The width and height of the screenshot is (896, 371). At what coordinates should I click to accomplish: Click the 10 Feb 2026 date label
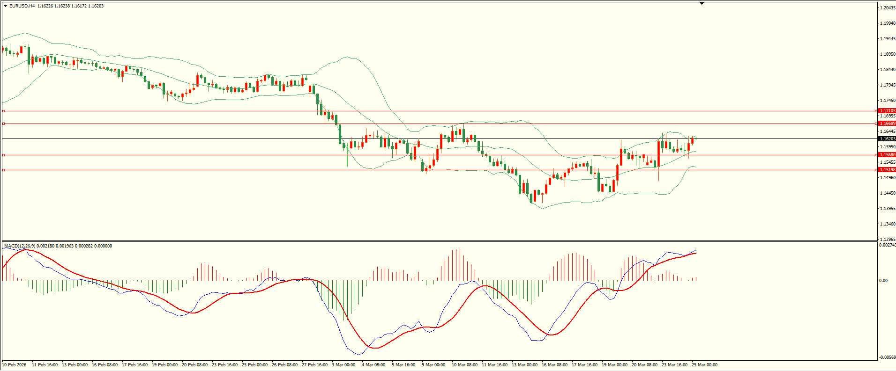(15, 365)
